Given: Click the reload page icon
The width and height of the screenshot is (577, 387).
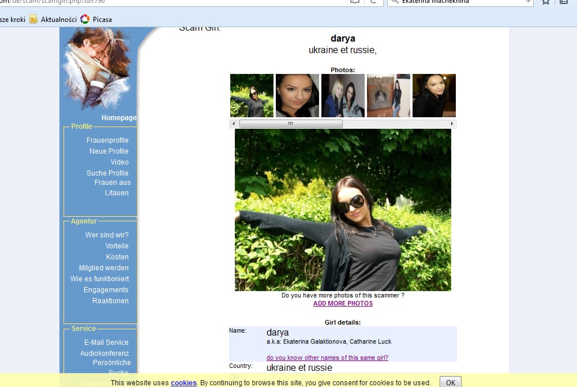Looking at the screenshot, I should [x=373, y=2].
